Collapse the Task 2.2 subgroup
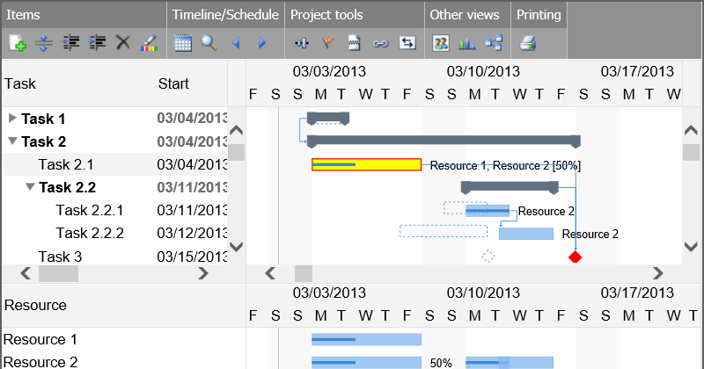 coord(30,187)
